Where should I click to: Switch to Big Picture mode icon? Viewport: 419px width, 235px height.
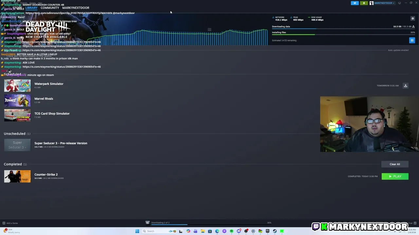tap(399, 3)
